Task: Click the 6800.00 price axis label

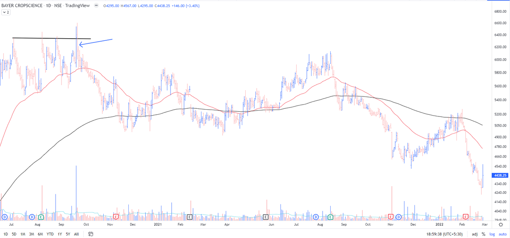Action: click(501, 11)
